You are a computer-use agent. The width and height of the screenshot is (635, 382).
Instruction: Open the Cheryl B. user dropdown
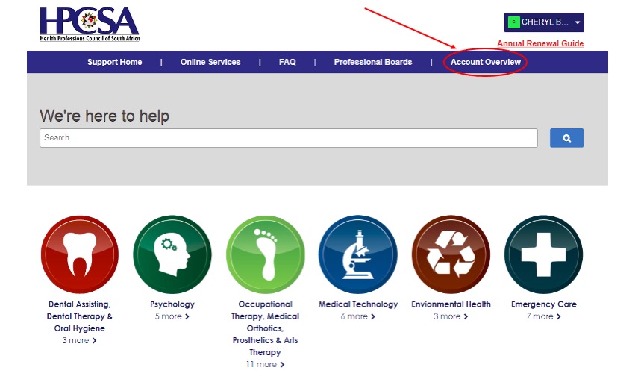(577, 23)
